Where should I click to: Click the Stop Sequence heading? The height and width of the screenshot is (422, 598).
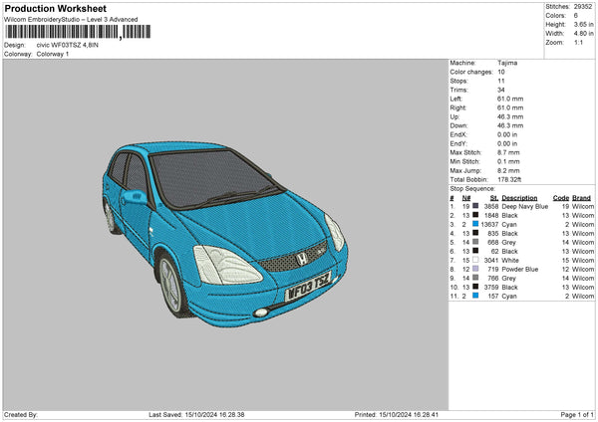(x=472, y=187)
